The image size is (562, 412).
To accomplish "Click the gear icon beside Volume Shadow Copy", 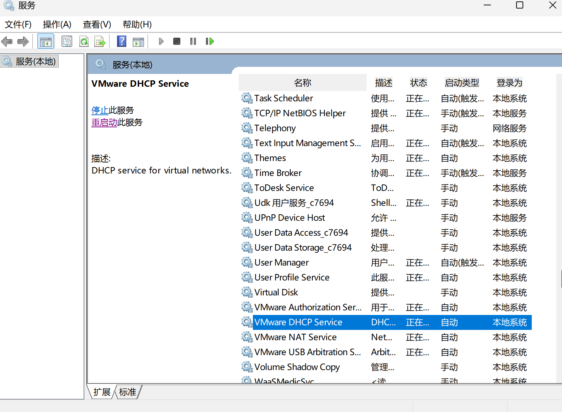I will click(247, 366).
